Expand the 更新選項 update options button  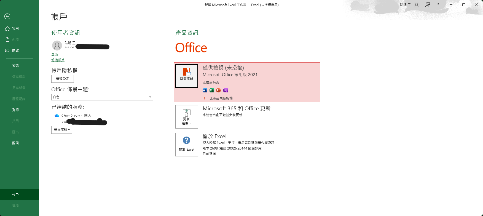click(x=187, y=117)
